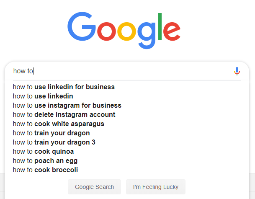
Task: Pick 'how to use instagram for business'
Action: 67,106
